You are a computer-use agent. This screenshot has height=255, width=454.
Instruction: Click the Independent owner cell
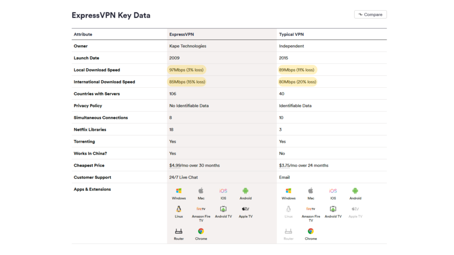291,46
